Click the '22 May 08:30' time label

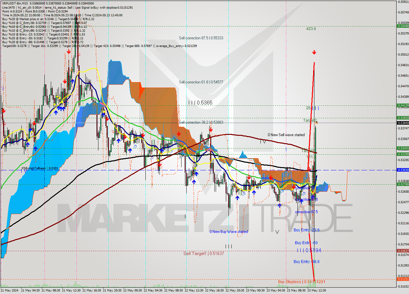coord(173,290)
